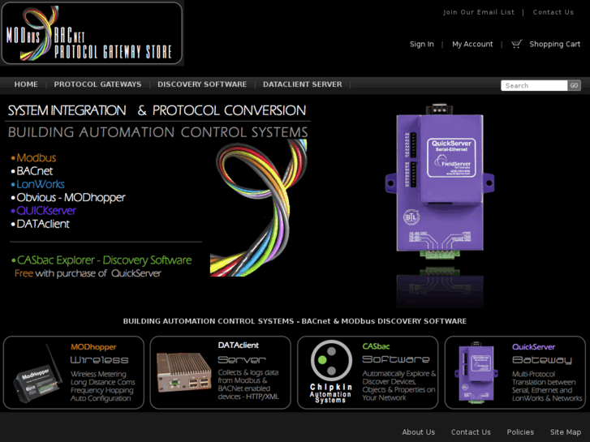Open Contact Us in the footer
The image size is (590, 442).
pos(471,431)
